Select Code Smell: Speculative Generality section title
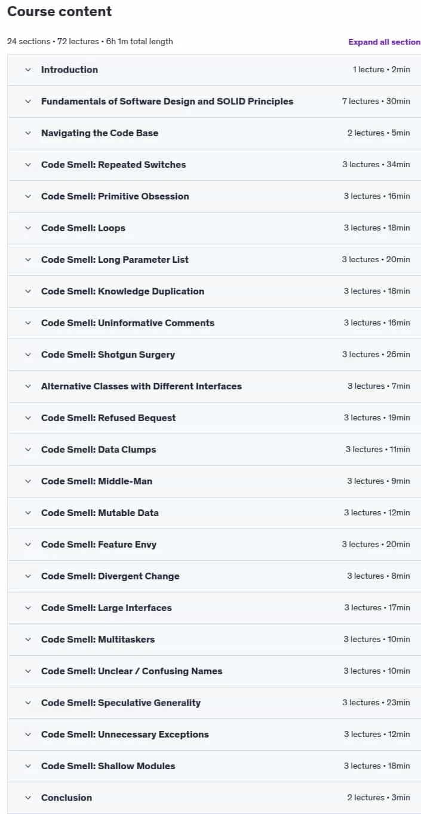Image resolution: width=421 pixels, height=814 pixels. tap(121, 703)
